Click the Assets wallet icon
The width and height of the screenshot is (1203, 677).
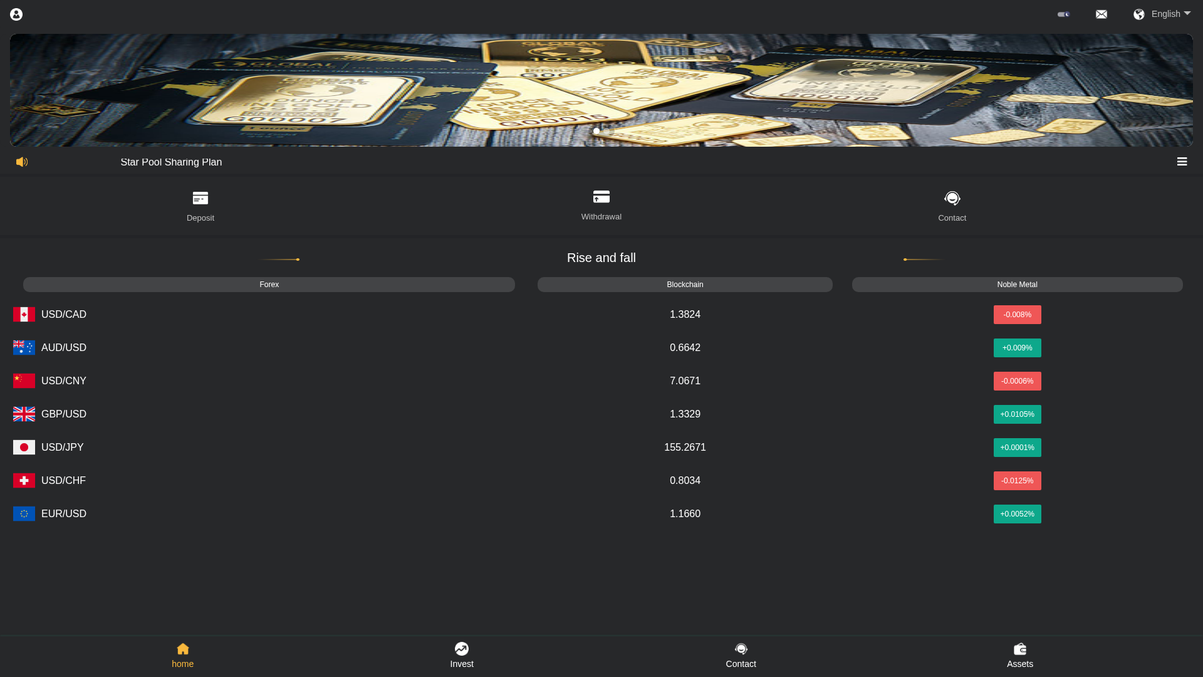(1020, 649)
